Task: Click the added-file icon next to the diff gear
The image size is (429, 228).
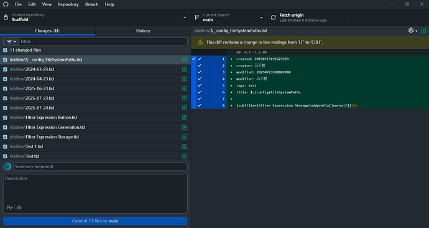Action: point(423,31)
